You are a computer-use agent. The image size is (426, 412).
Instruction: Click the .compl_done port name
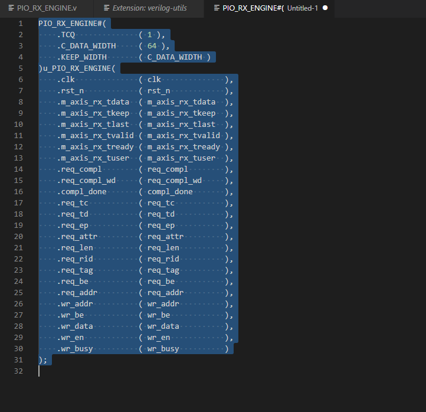coord(82,192)
